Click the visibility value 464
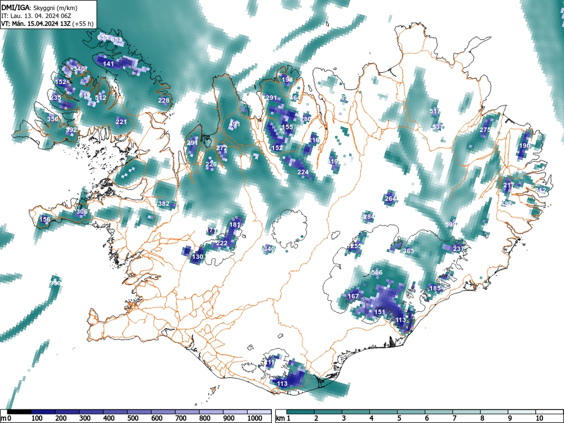 click(x=294, y=98)
